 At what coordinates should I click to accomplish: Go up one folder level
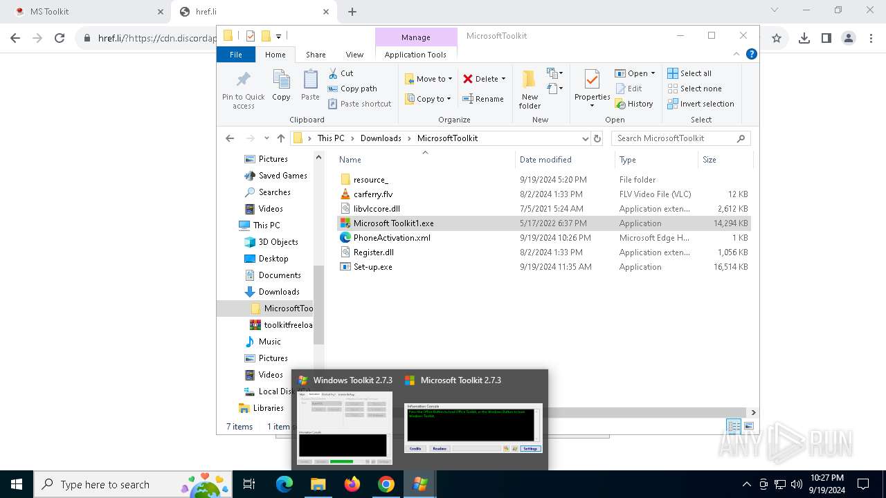coord(280,138)
